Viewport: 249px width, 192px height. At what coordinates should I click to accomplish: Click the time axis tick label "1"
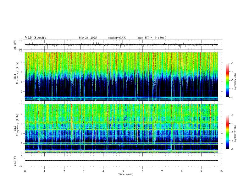point(44,171)
